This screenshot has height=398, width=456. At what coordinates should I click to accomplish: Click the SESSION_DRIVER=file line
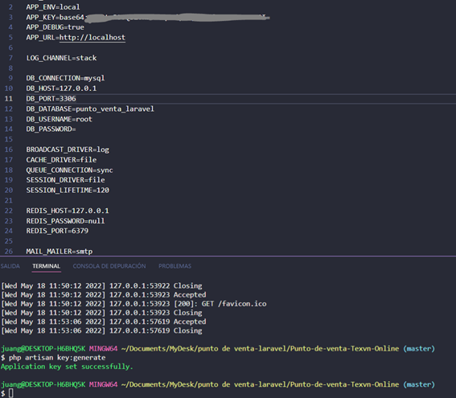coord(65,180)
